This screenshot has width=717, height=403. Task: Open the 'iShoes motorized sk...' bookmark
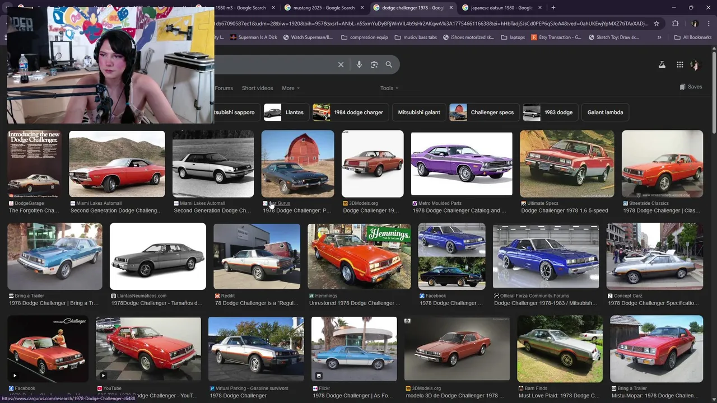(x=468, y=38)
